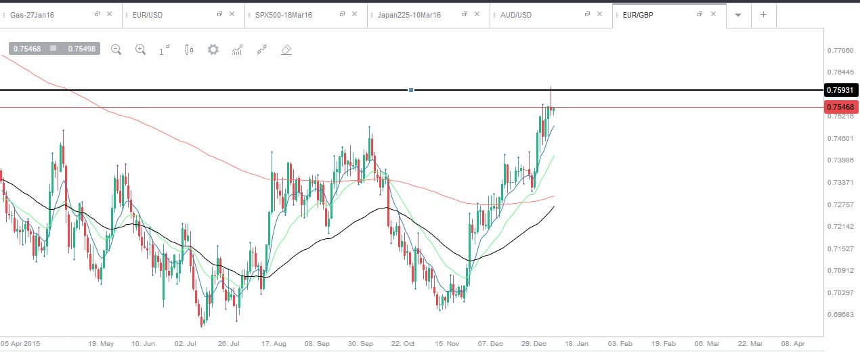Image resolution: width=860 pixels, height=352 pixels.
Task: Click the 0.72757 price axis label
Action: (x=840, y=204)
